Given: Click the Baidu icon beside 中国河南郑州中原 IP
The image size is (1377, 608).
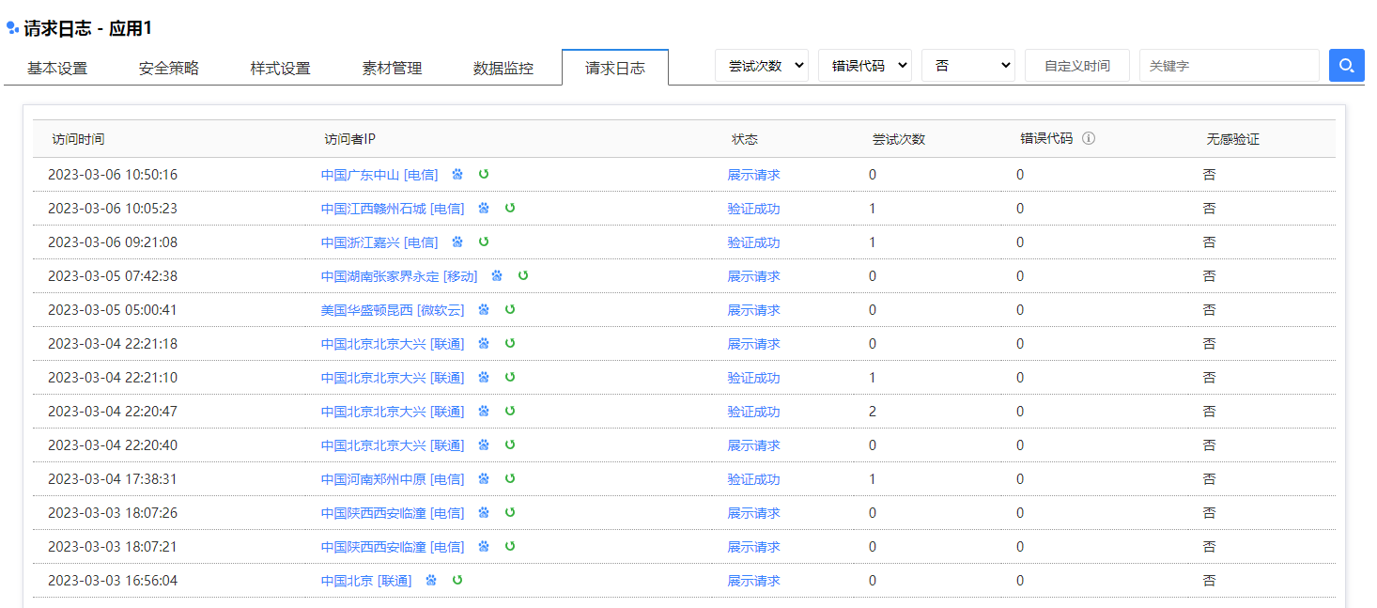Looking at the screenshot, I should (483, 478).
